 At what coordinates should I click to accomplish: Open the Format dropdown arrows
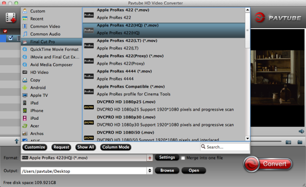pos(149,158)
